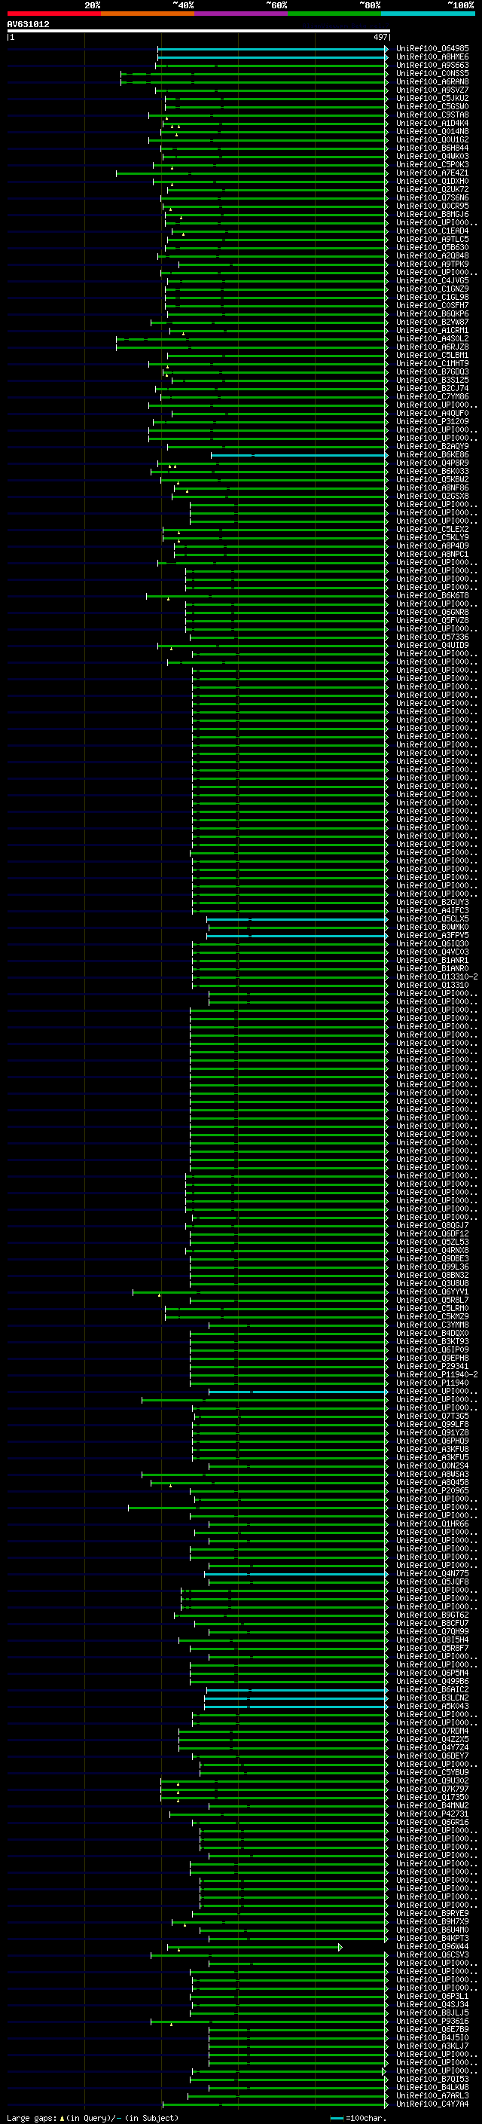Select the UniRef100_Q4RNX8 label
Viewport: 482px width, 2124px height.
pyautogui.click(x=432, y=1250)
